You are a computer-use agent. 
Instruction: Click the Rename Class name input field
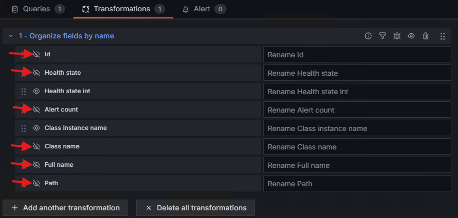pos(356,147)
